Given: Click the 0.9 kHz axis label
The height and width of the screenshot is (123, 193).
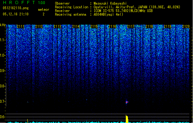Looking at the screenshot, I should pyautogui.click(x=2, y=71).
